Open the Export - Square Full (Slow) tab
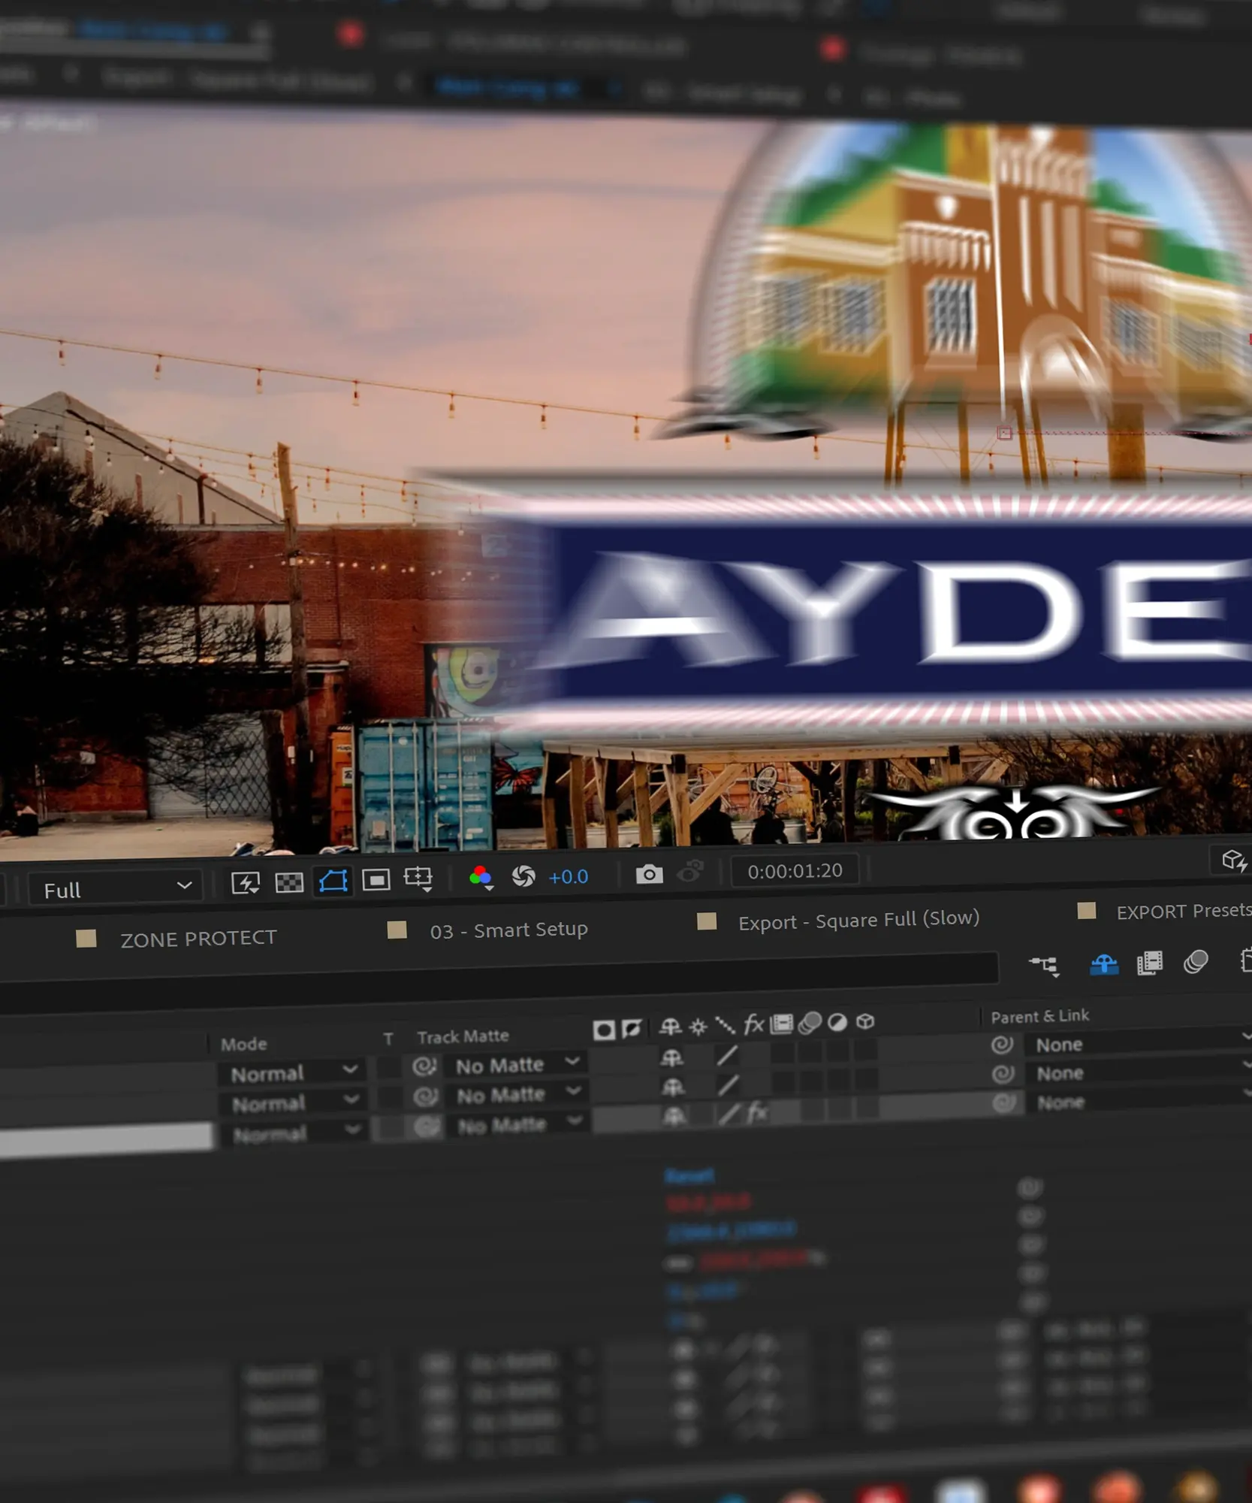Viewport: 1252px width, 1503px height. click(858, 920)
